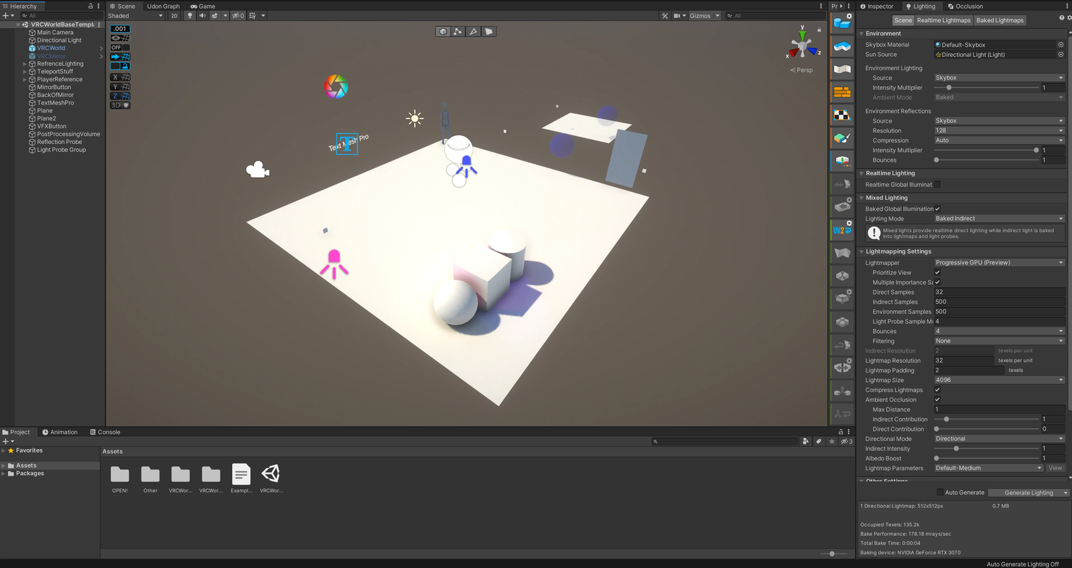Image resolution: width=1072 pixels, height=568 pixels.
Task: Click the scene camera settings icon
Action: (x=678, y=15)
